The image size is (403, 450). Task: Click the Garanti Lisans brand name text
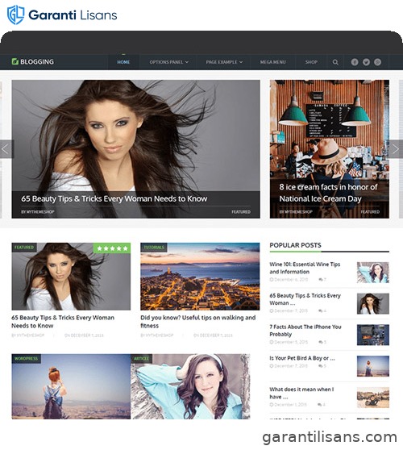point(73,15)
